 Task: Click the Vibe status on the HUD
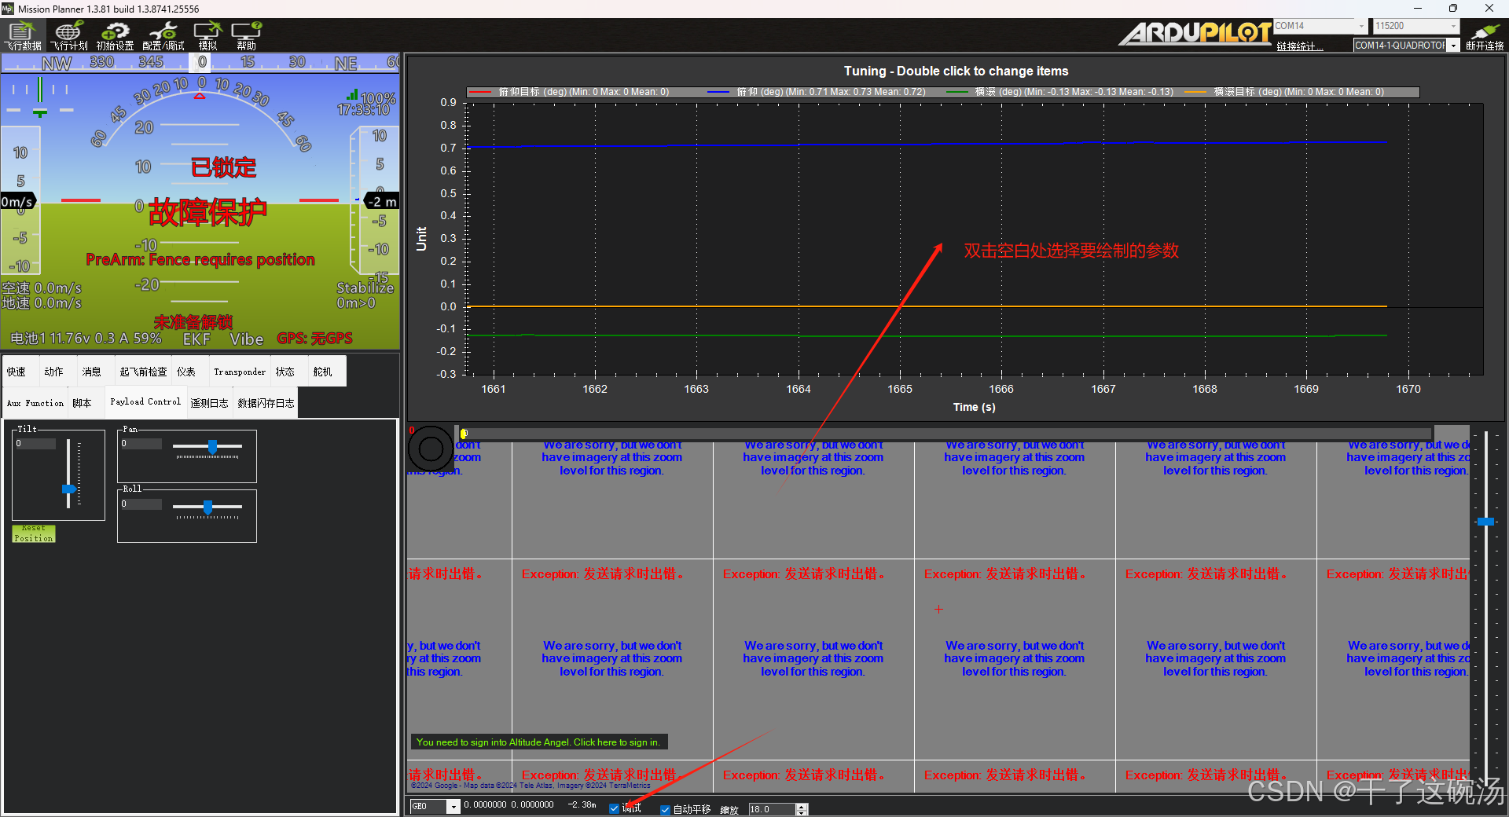click(247, 339)
